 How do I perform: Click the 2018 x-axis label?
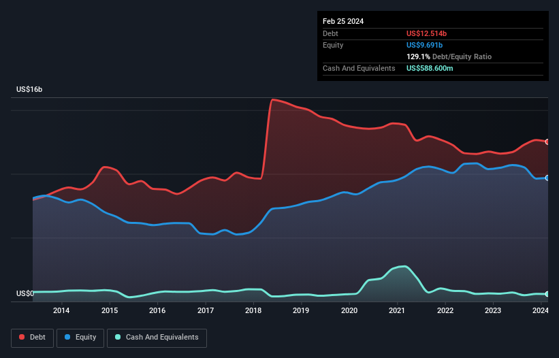pyautogui.click(x=253, y=310)
